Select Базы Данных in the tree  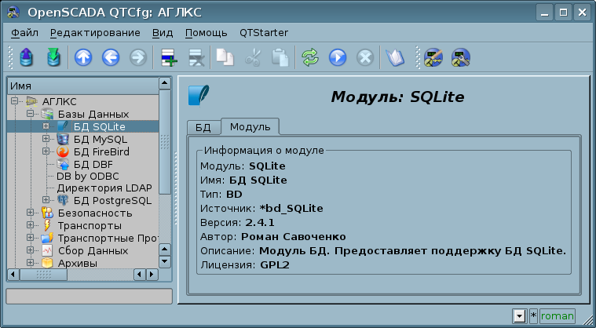(93, 114)
